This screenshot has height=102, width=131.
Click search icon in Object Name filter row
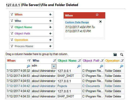(x=79, y=66)
